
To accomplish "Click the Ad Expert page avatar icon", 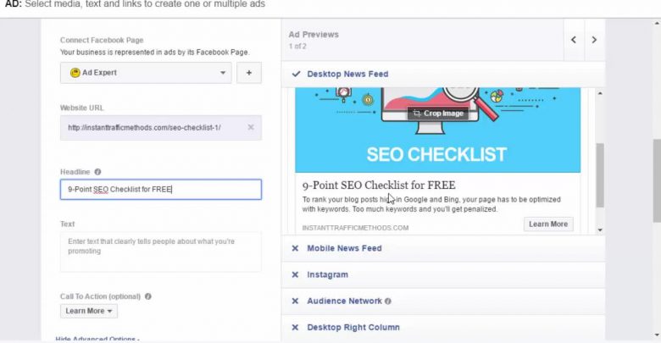I will point(75,73).
